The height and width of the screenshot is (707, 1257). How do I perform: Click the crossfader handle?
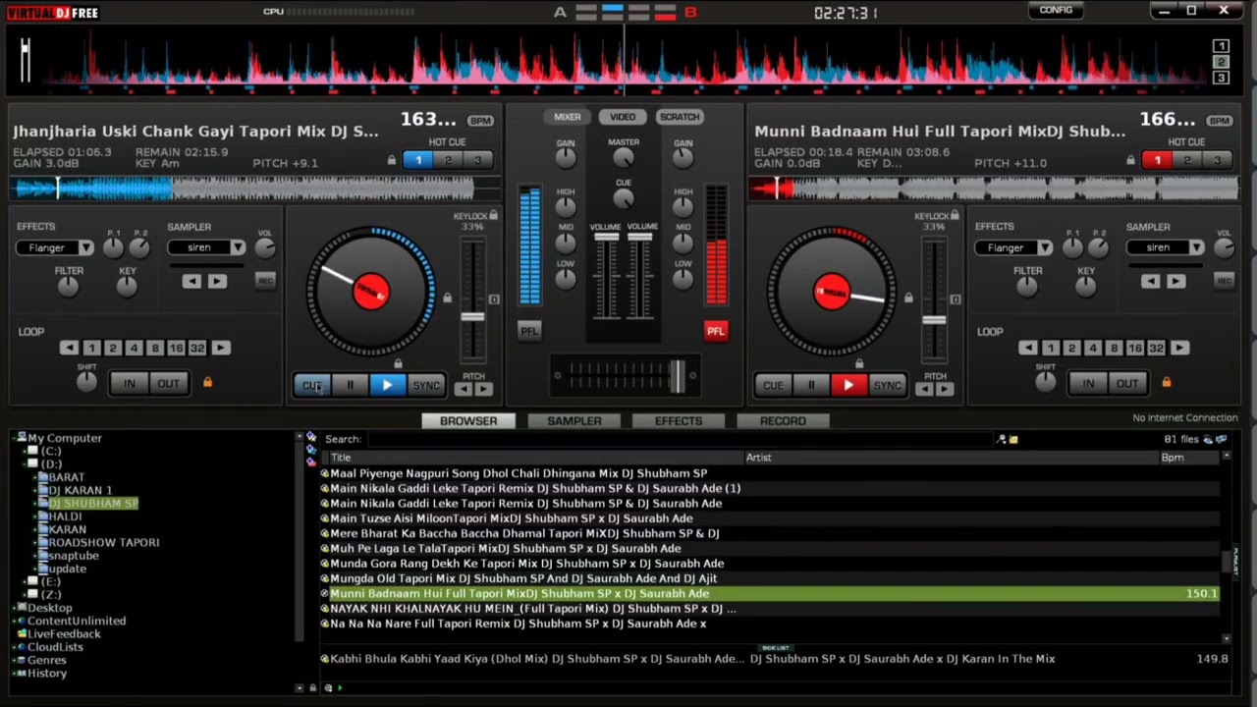pyautogui.click(x=677, y=375)
